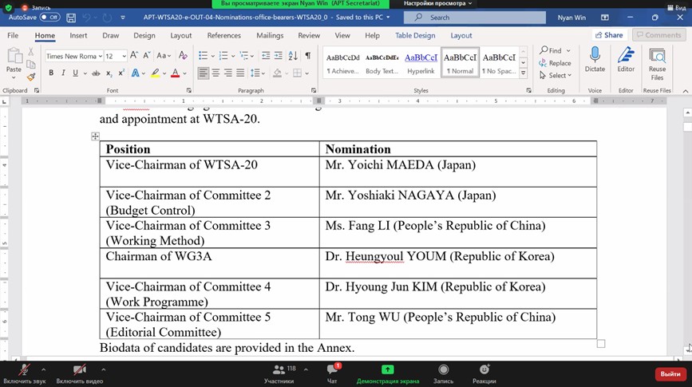
Task: Click the Shading paint bucket icon
Action: coord(277,73)
